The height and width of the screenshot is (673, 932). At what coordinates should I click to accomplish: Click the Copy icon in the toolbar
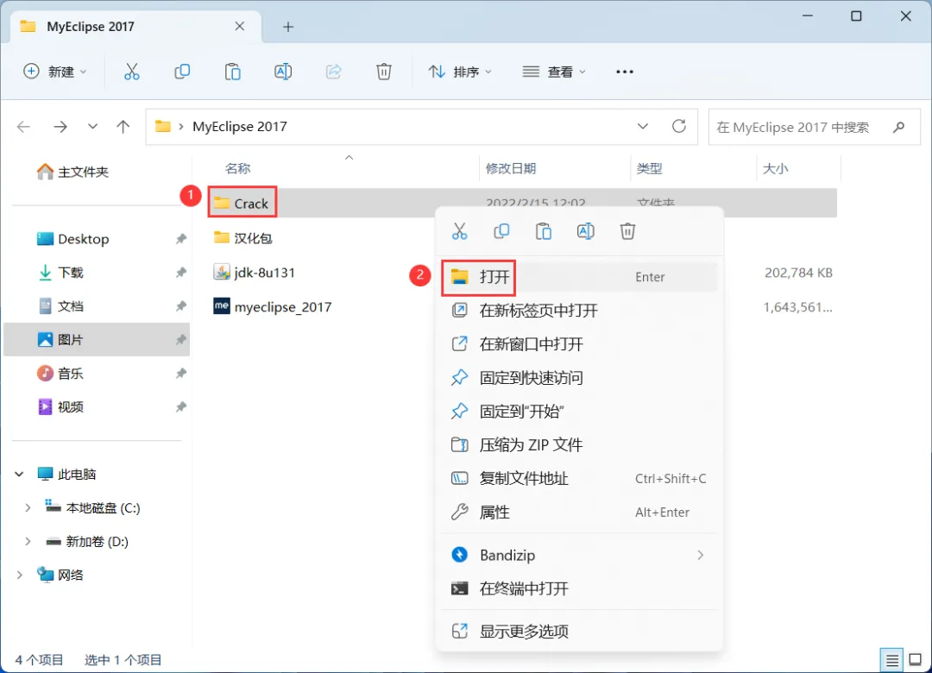(x=182, y=72)
